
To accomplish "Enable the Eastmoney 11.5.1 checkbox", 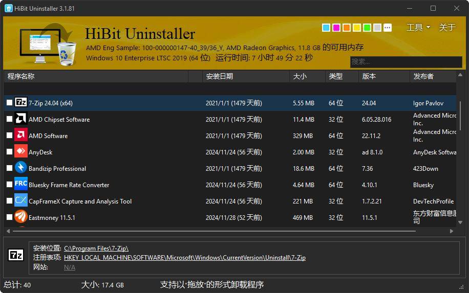I will click(9, 217).
